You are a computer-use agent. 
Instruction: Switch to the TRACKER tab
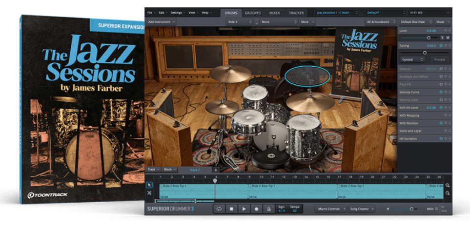click(296, 13)
